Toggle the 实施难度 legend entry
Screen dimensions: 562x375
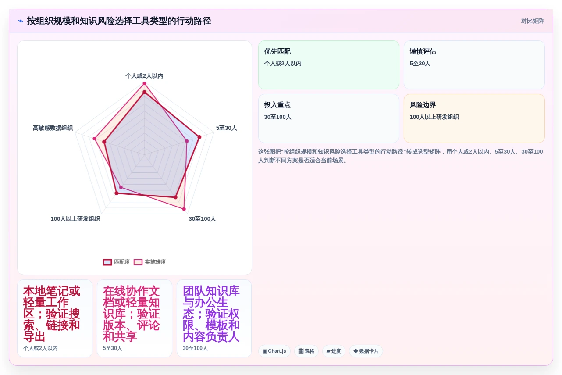[x=150, y=262]
